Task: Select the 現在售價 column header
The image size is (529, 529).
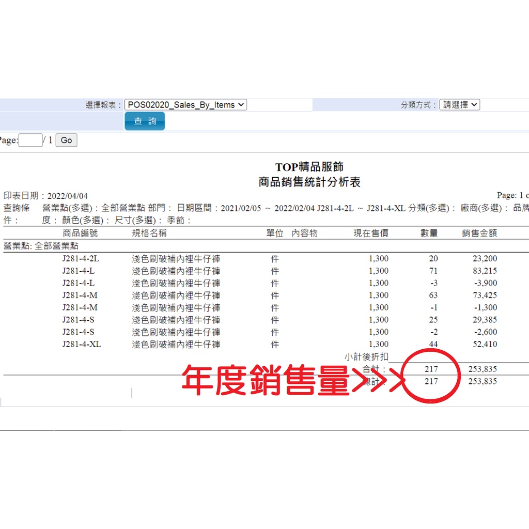Action: tap(370, 234)
